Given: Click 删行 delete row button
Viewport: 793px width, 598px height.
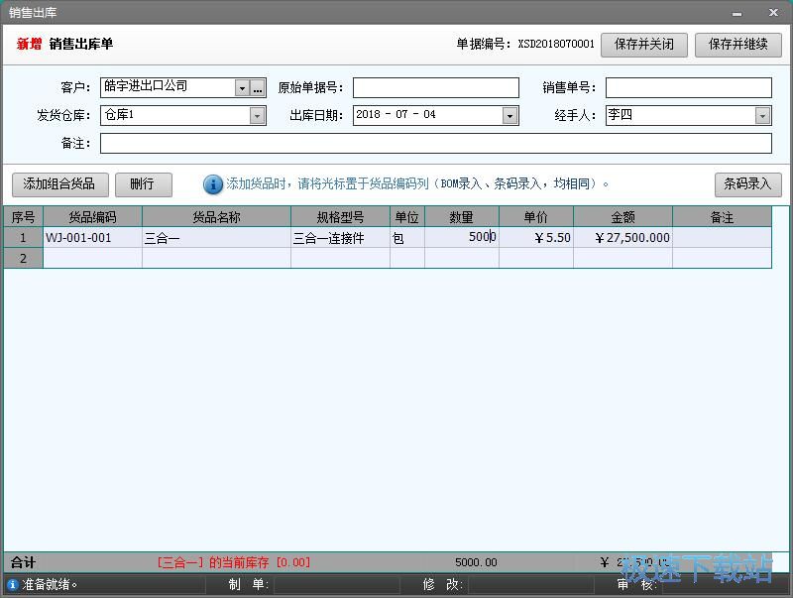Looking at the screenshot, I should pos(143,184).
